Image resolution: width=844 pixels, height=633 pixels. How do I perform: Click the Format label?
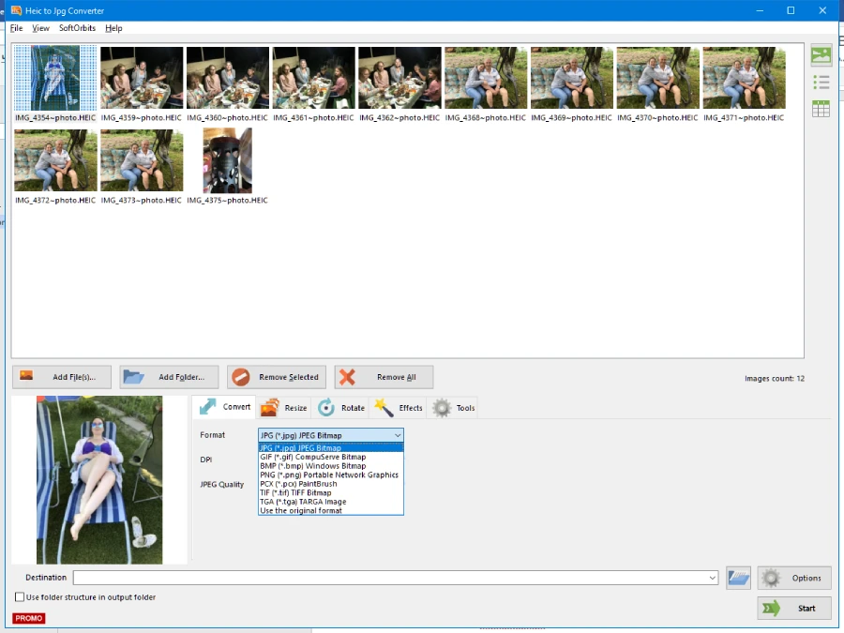(212, 435)
